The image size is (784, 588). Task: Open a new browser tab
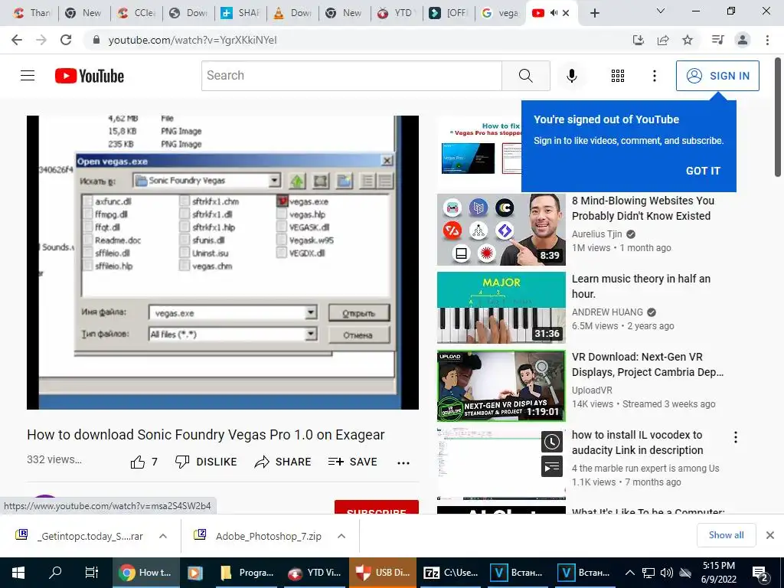[594, 13]
